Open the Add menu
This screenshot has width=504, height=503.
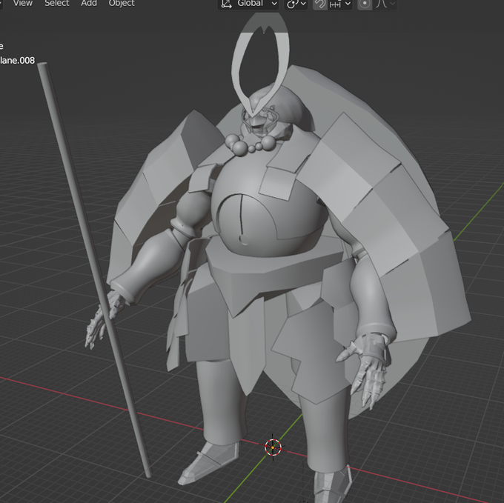[89, 3]
